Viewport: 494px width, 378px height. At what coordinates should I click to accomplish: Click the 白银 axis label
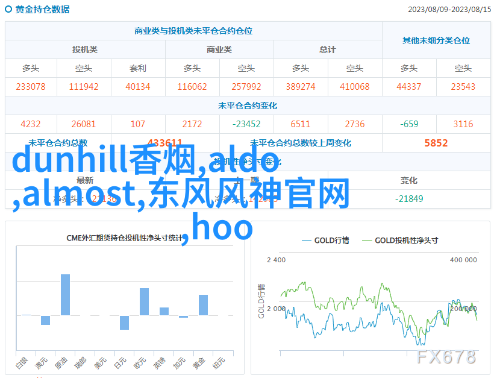(x=22, y=363)
